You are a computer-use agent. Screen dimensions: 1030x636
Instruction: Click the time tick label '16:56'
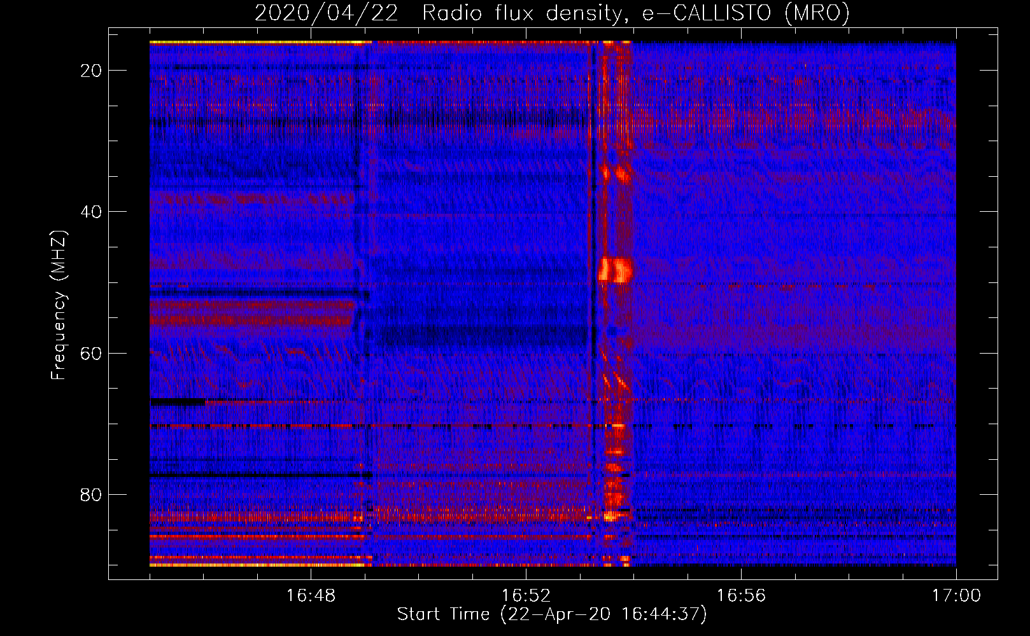tap(741, 595)
